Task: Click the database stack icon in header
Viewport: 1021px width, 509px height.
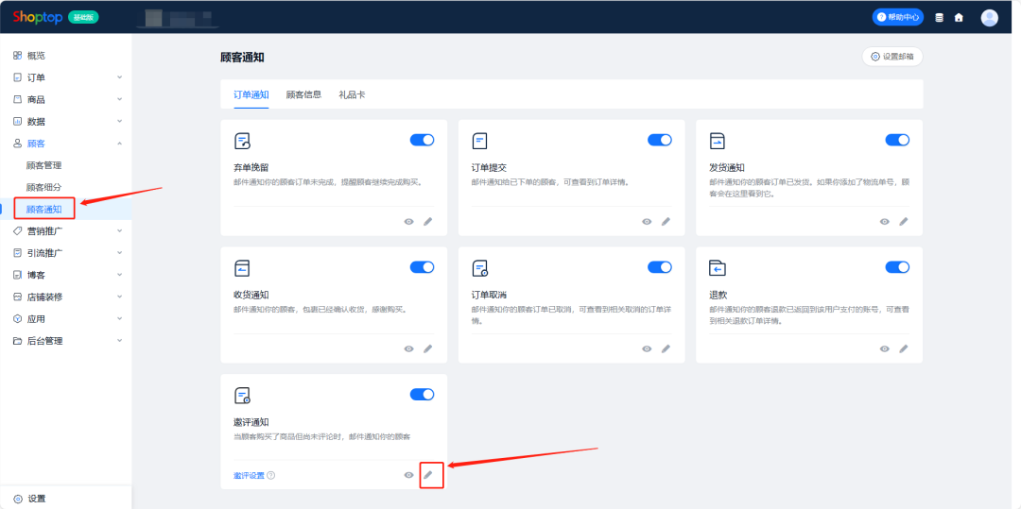Action: click(939, 17)
